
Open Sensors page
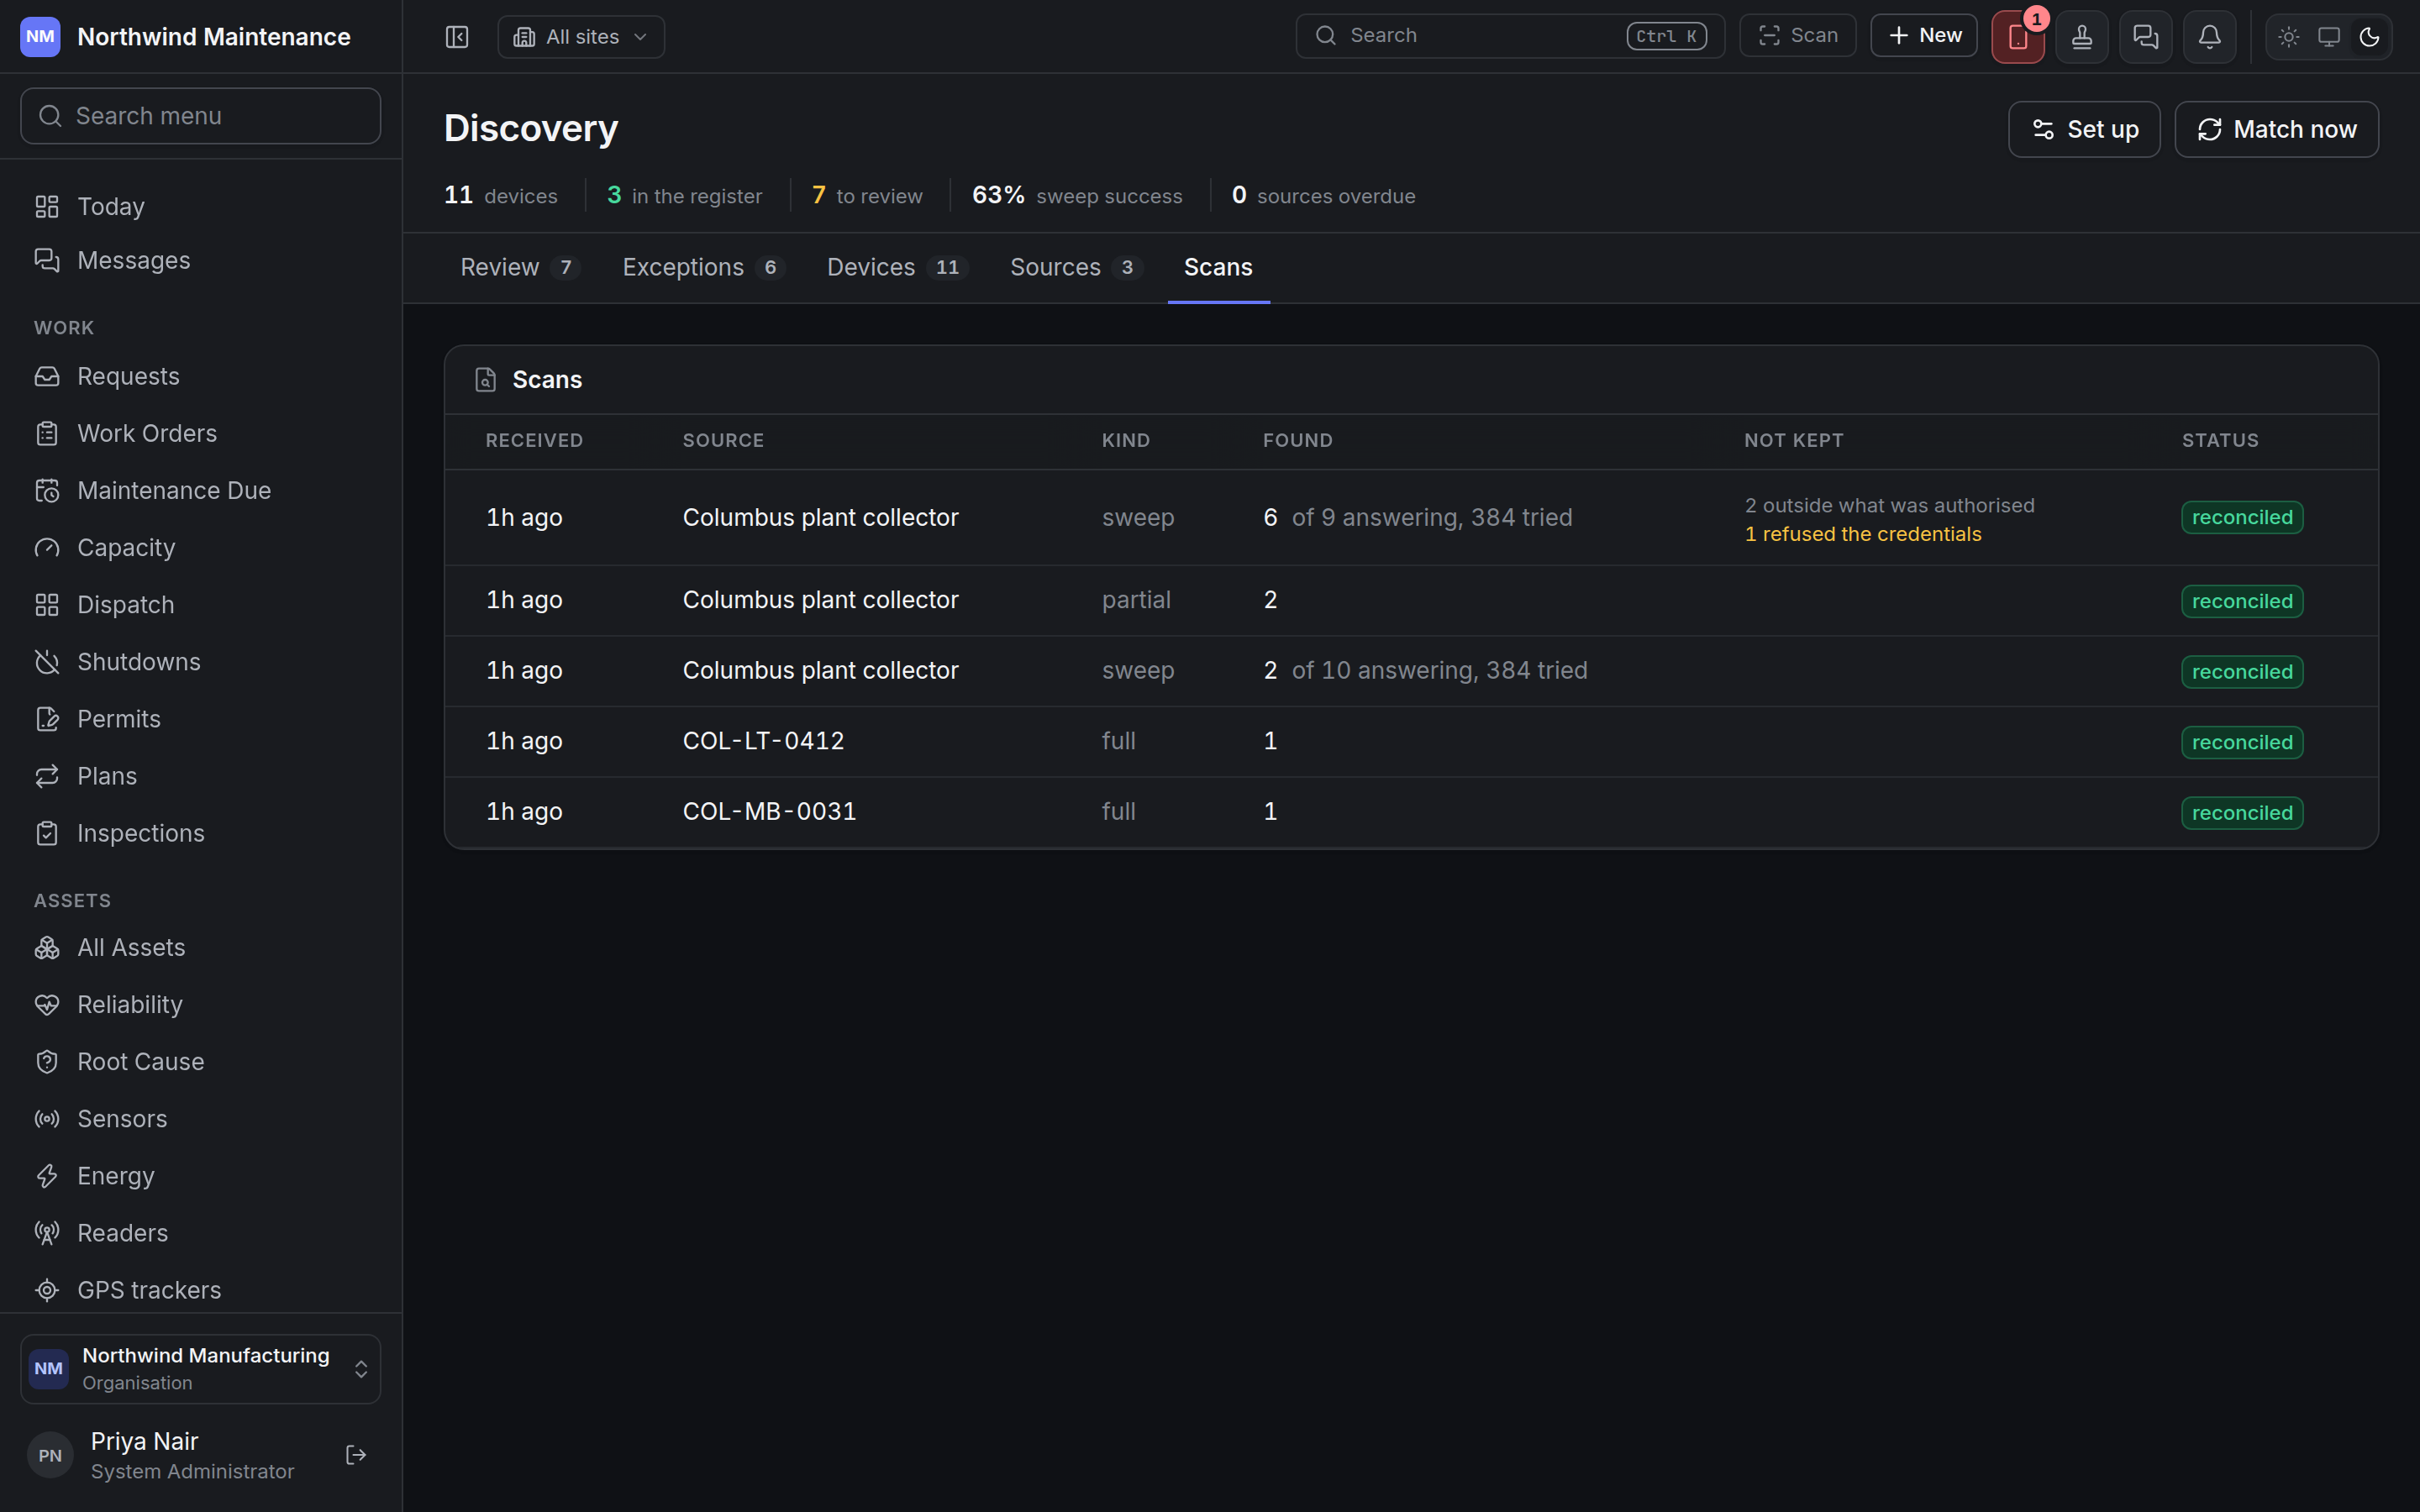[201, 1118]
